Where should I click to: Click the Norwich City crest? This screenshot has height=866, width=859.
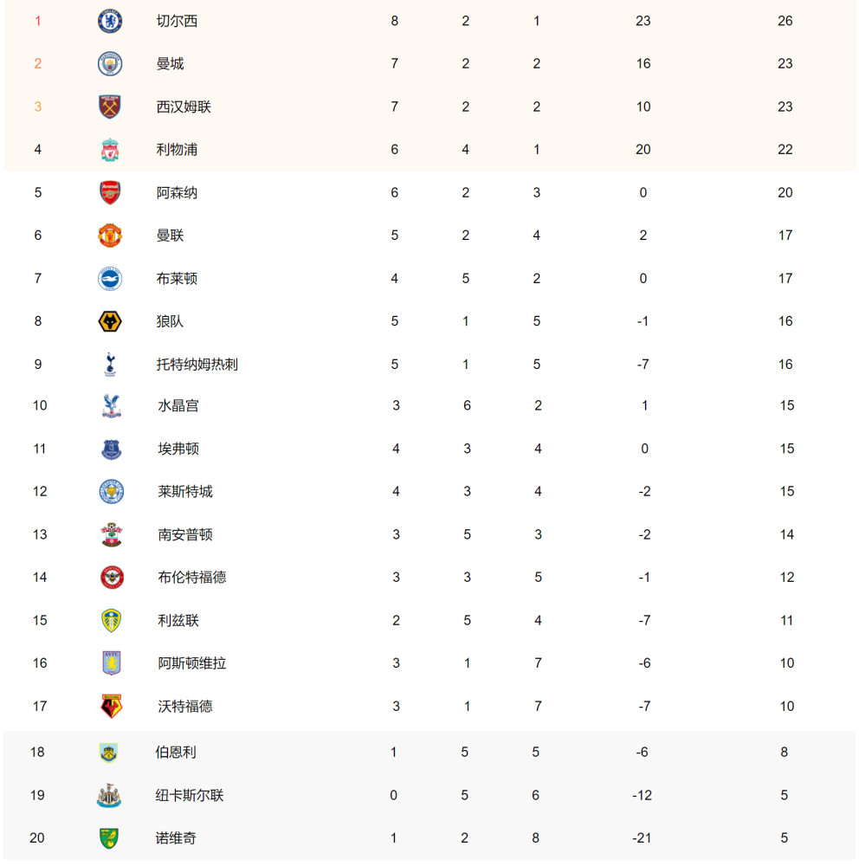click(x=108, y=838)
